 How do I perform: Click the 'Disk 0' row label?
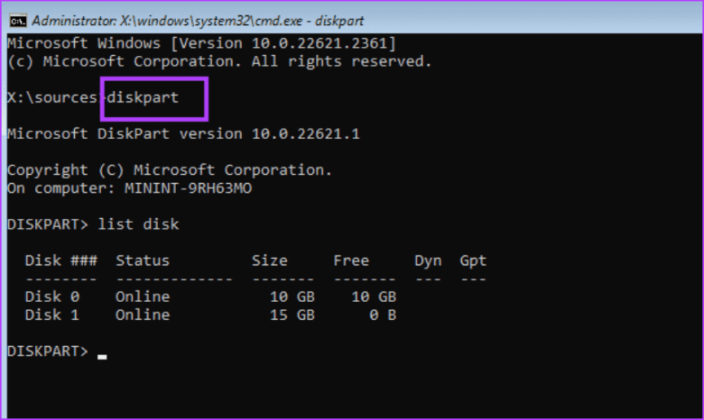click(x=52, y=297)
